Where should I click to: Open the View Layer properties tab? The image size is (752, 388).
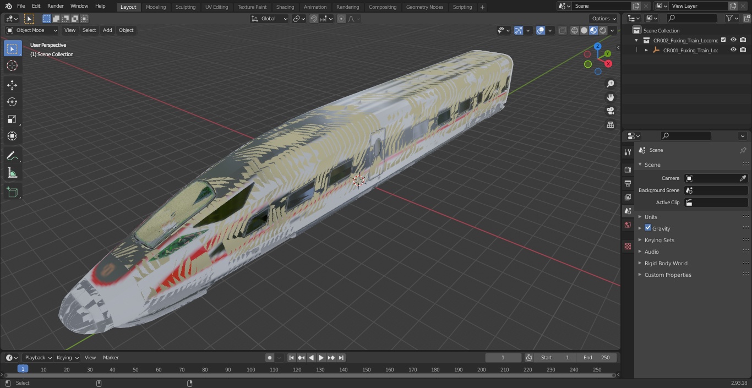tap(628, 197)
